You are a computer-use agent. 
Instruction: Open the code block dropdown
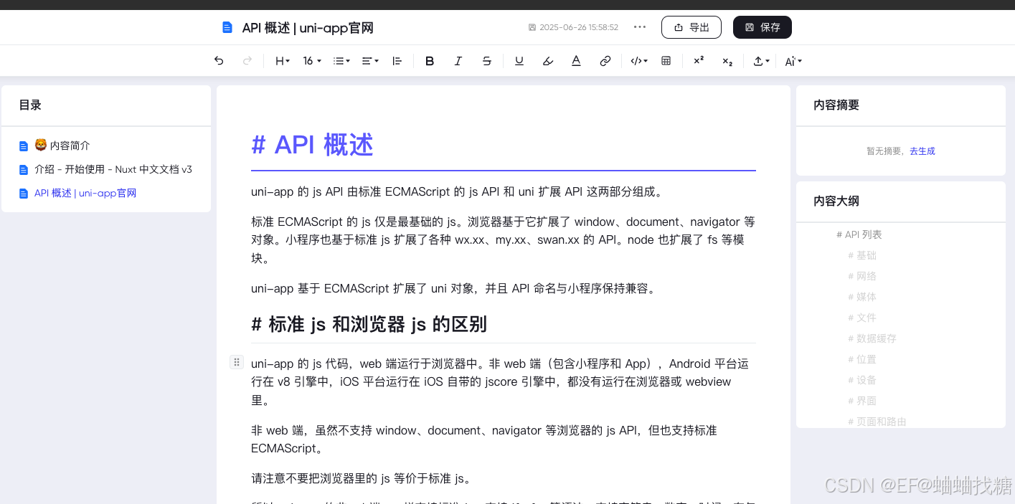pyautogui.click(x=639, y=61)
